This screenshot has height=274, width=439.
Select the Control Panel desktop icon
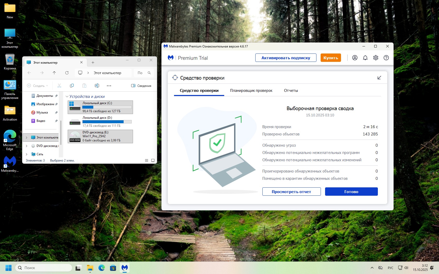click(10, 90)
